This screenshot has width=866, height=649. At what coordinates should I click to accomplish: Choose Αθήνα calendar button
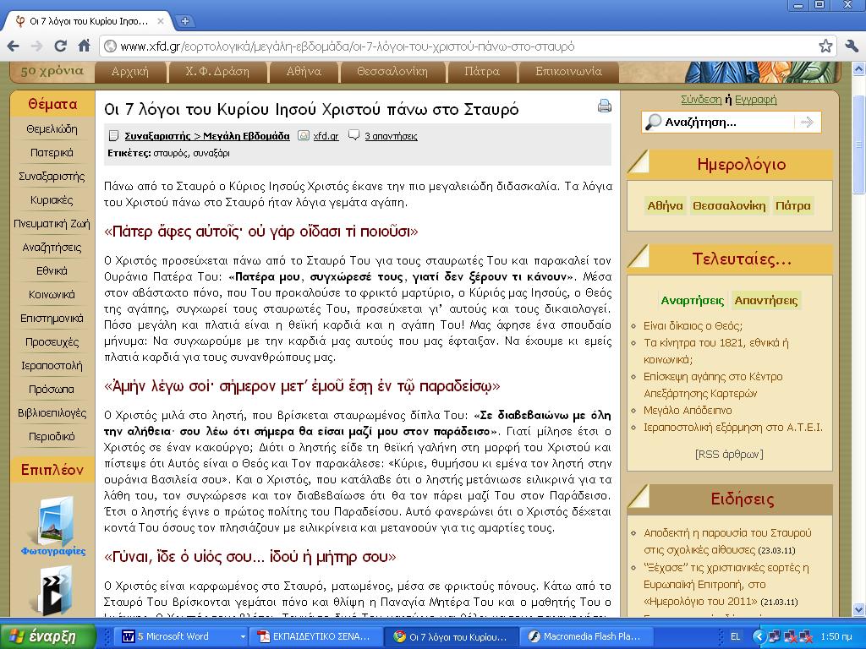[x=665, y=206]
